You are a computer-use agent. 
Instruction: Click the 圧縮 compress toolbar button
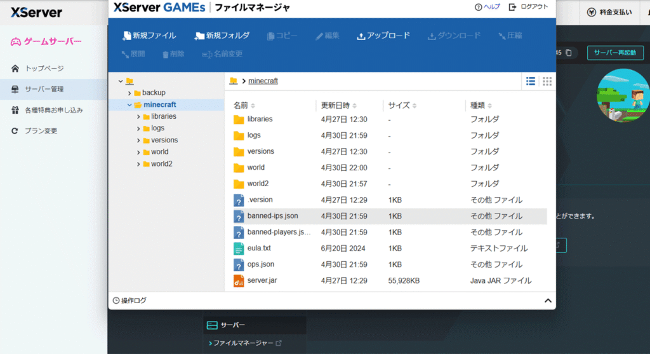510,36
